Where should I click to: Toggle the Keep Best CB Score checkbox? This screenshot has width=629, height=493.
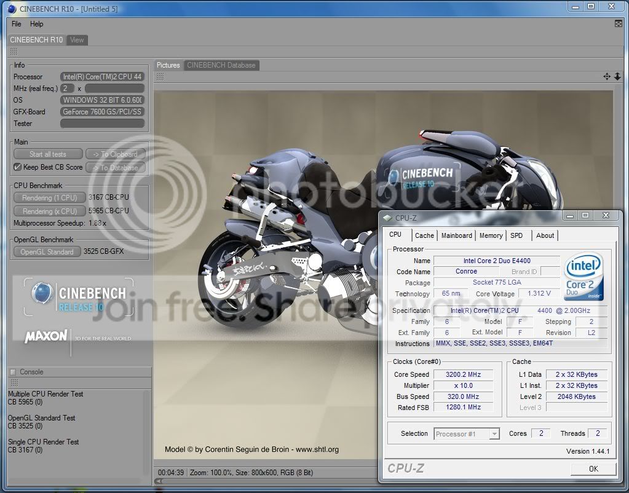(x=17, y=167)
